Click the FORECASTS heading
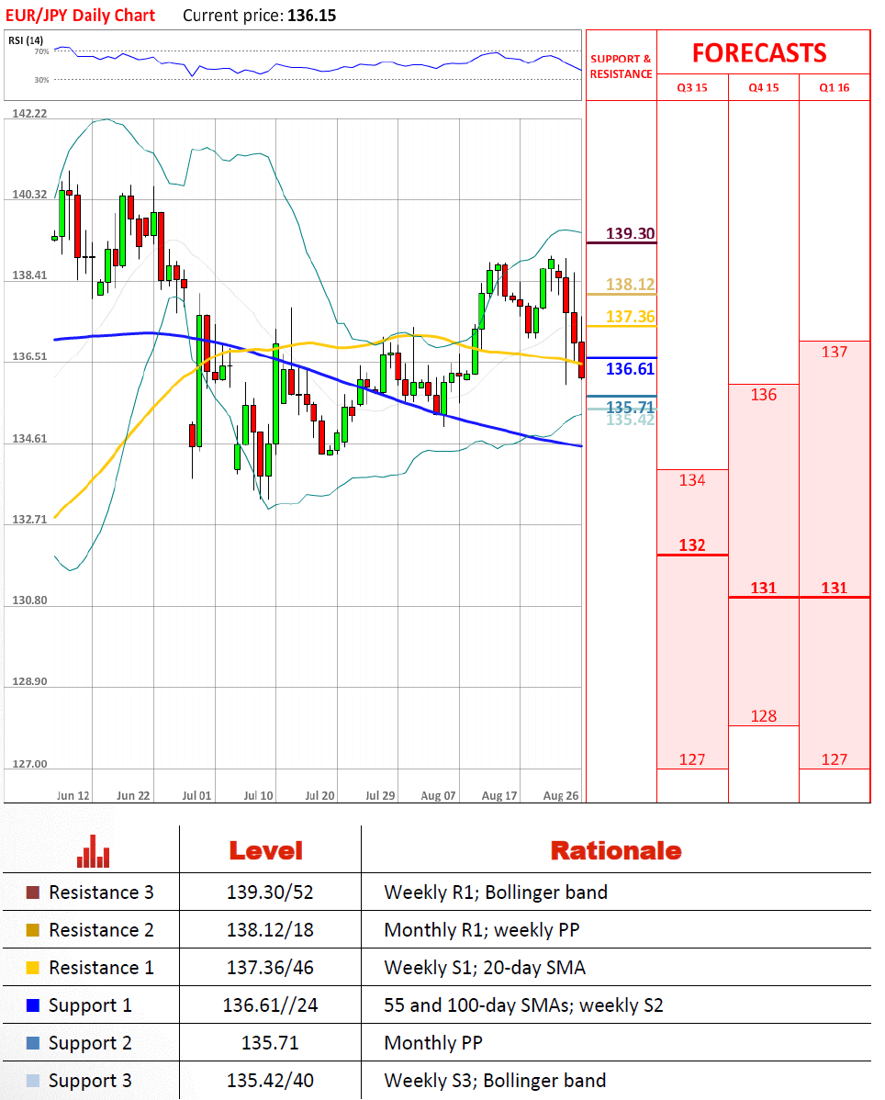885x1100 pixels. [758, 53]
